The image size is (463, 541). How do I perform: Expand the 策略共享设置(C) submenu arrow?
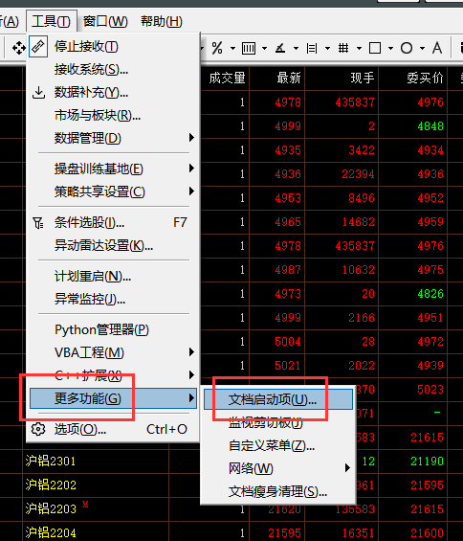tap(191, 192)
